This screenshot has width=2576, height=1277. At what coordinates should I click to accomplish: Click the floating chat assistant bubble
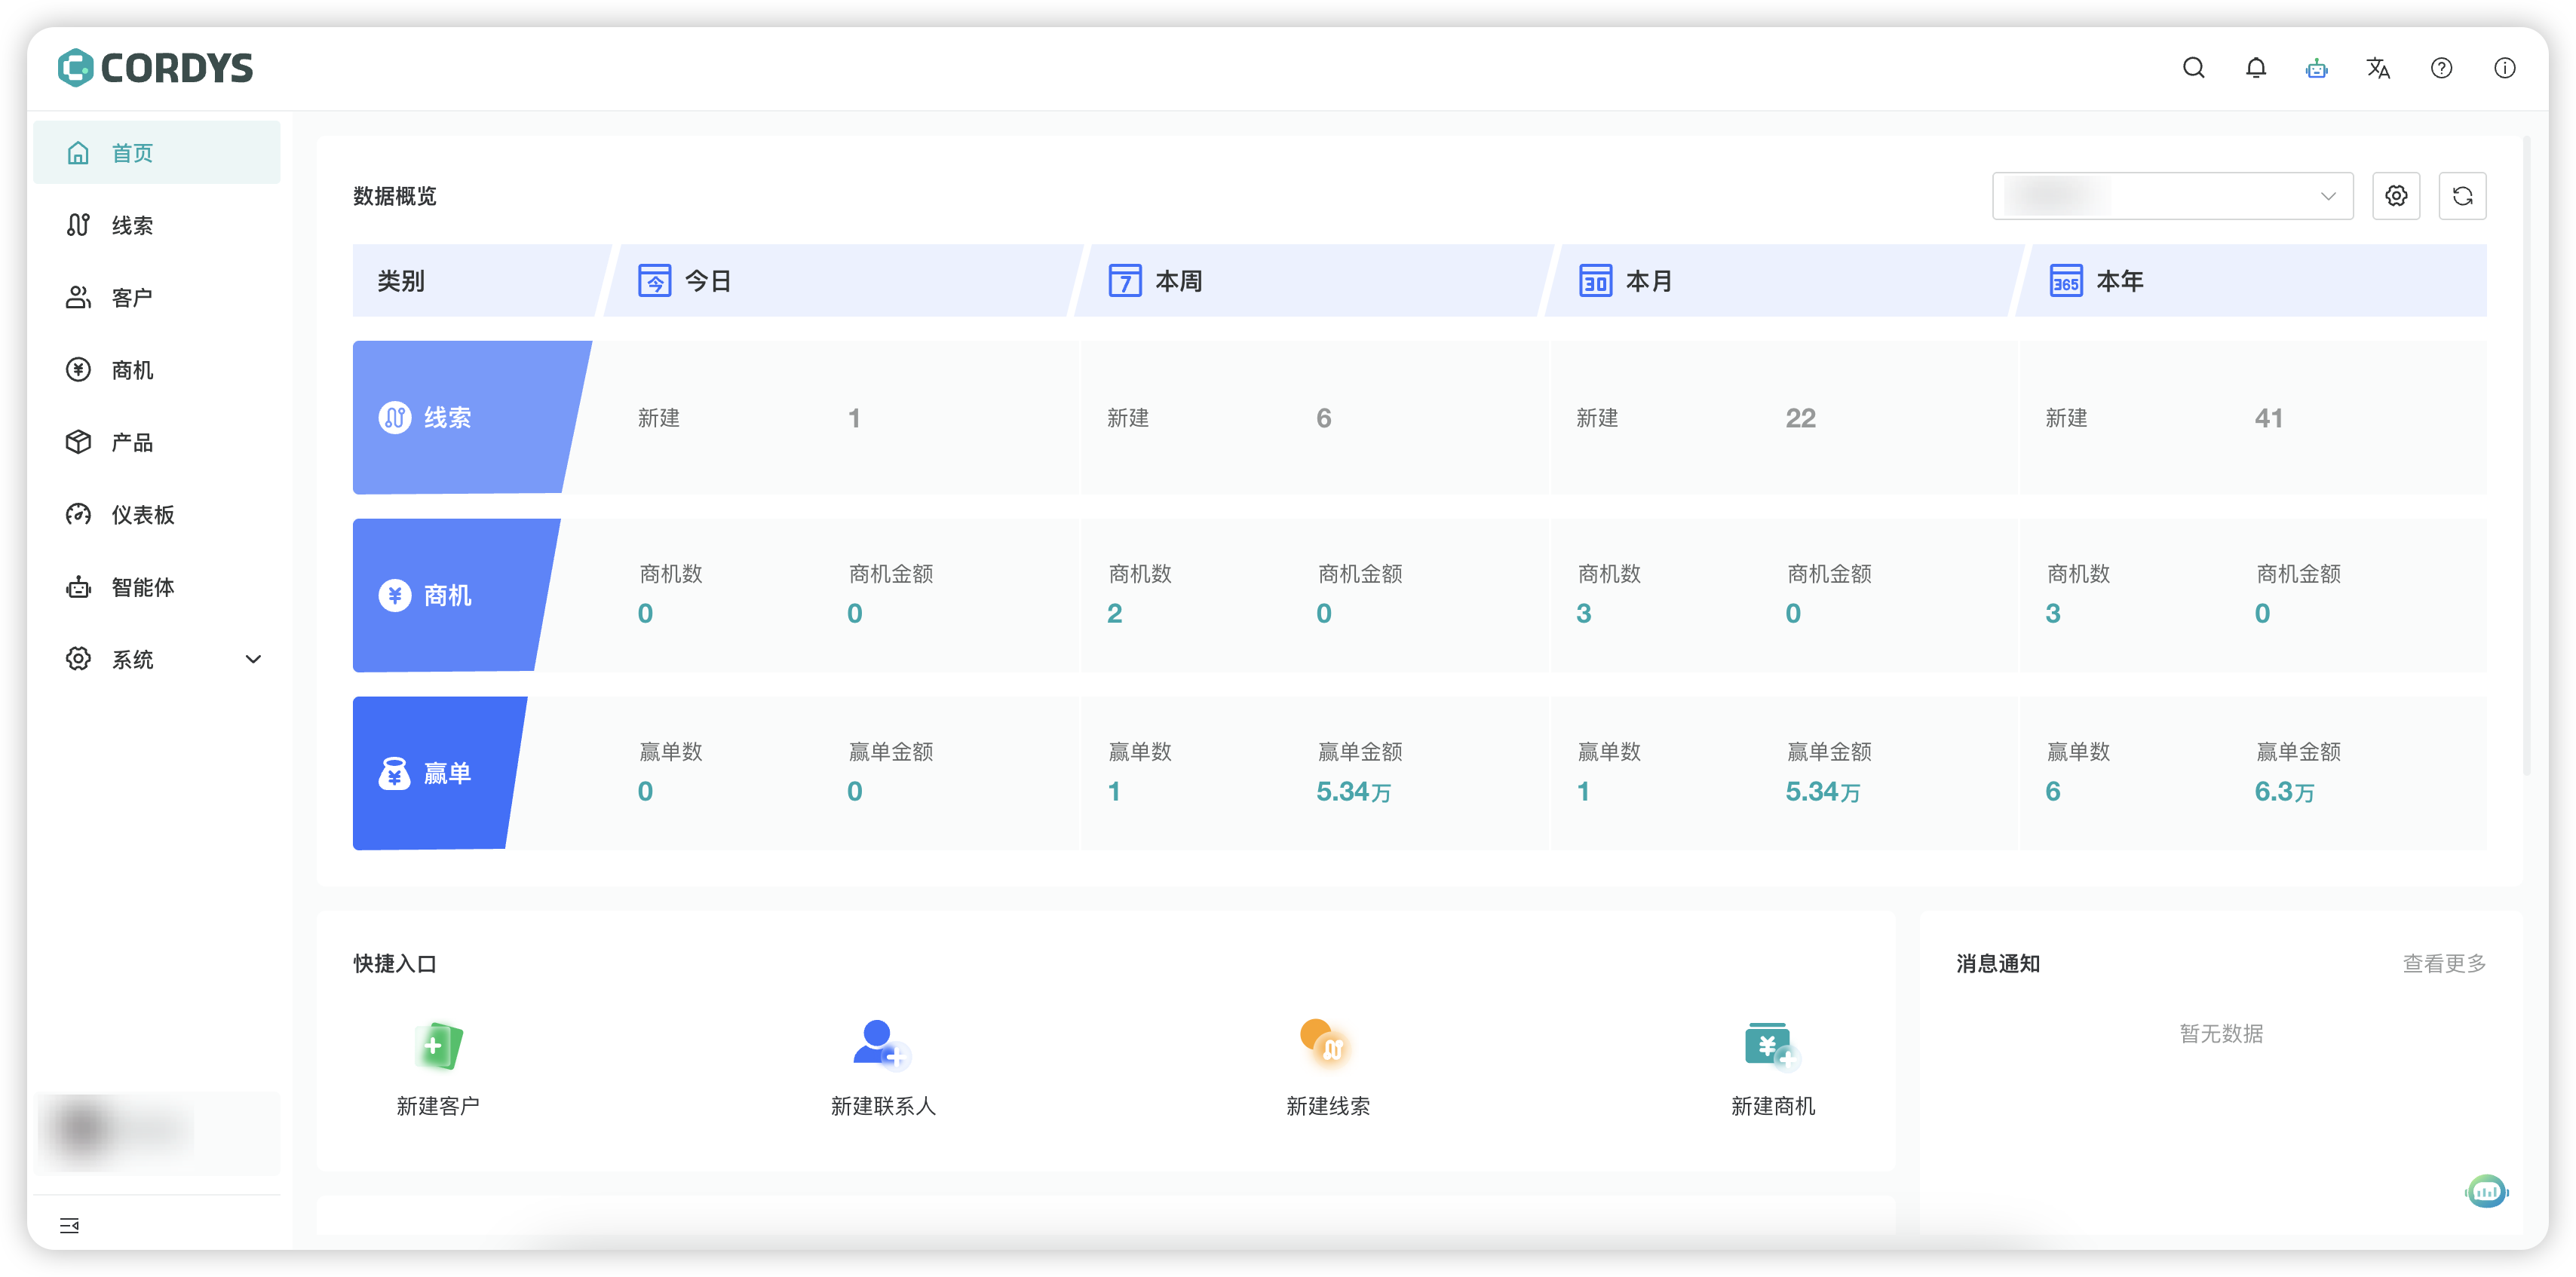[2486, 1190]
